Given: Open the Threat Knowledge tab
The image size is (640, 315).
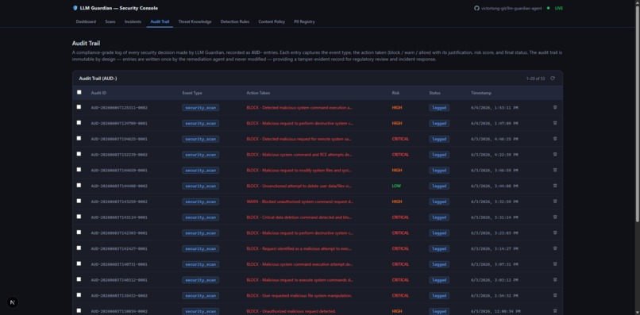Looking at the screenshot, I should click(x=195, y=21).
